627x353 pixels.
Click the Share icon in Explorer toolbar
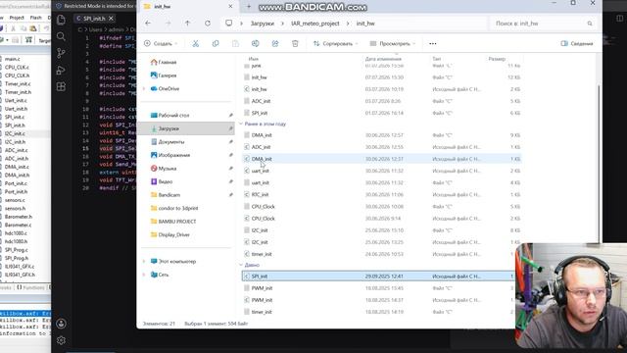(275, 43)
